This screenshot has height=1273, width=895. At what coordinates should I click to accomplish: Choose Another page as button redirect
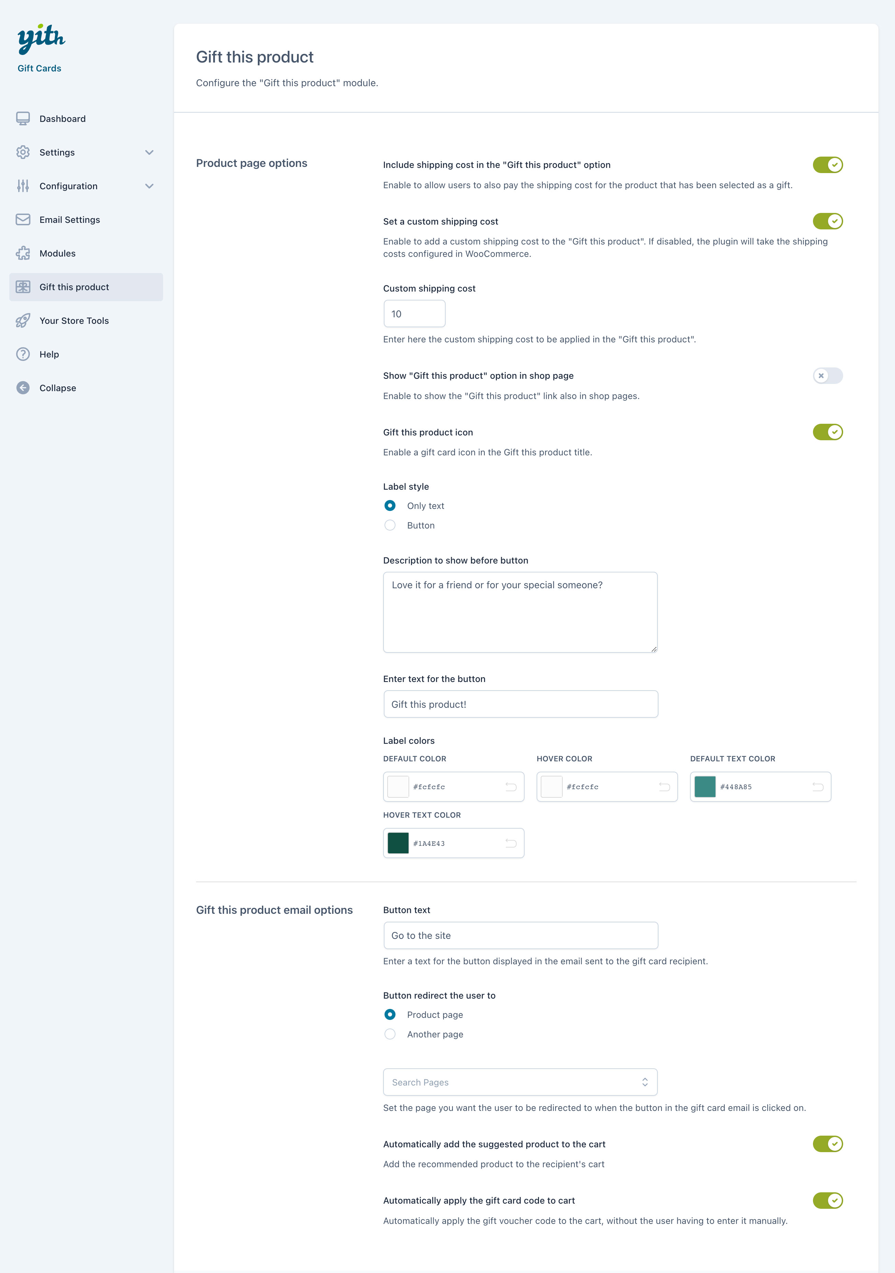[390, 1034]
